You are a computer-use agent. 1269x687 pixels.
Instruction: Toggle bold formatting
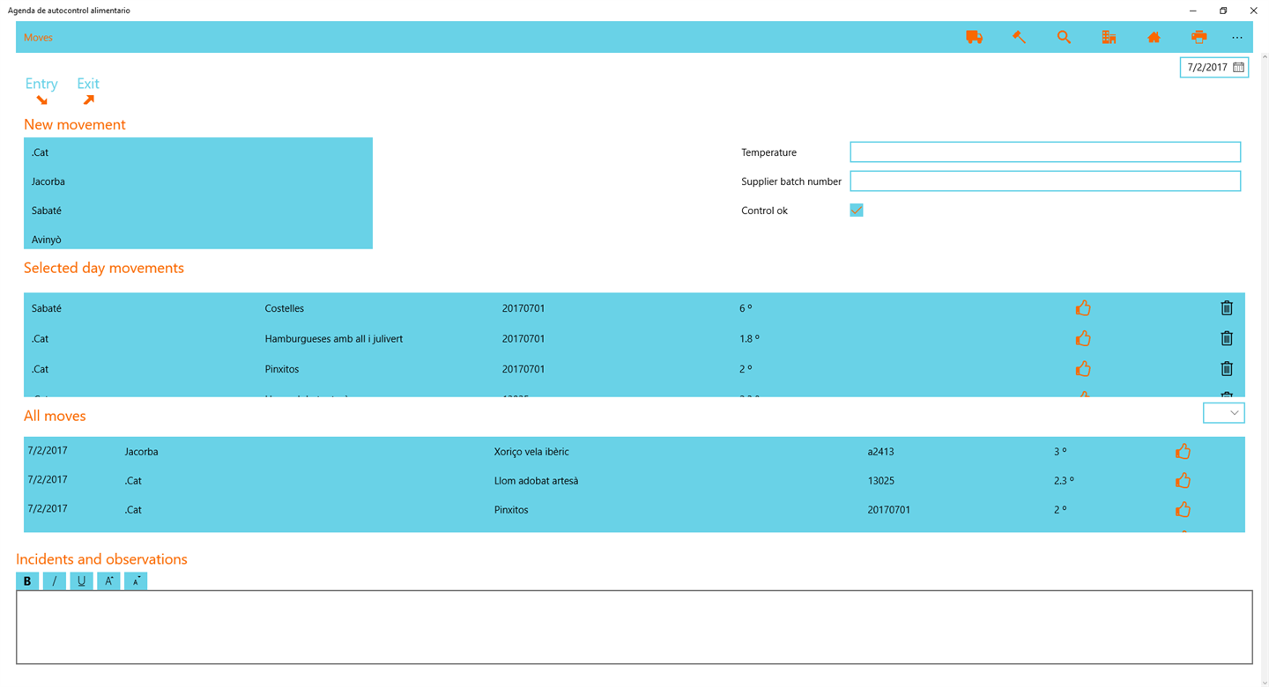(x=27, y=581)
